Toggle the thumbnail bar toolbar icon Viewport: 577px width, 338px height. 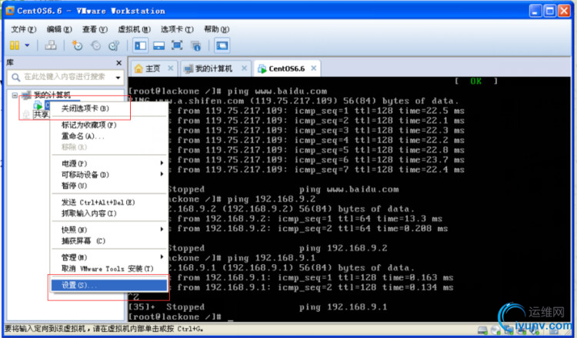[159, 45]
